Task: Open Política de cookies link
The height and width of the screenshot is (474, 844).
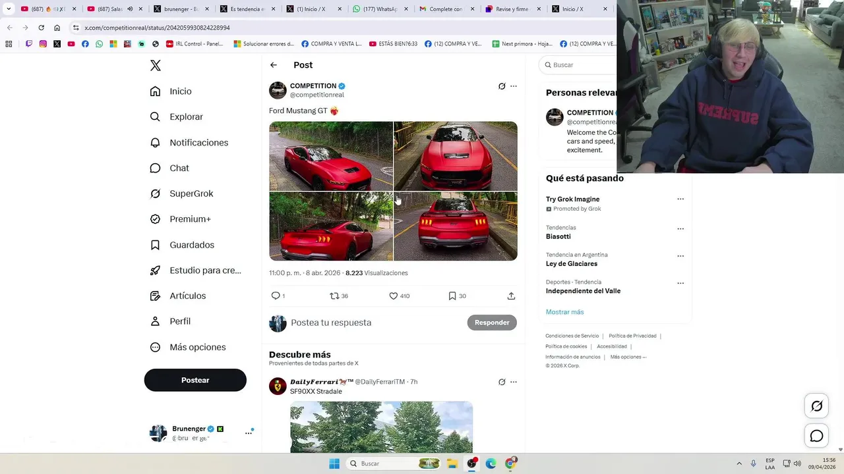Action: [x=566, y=346]
